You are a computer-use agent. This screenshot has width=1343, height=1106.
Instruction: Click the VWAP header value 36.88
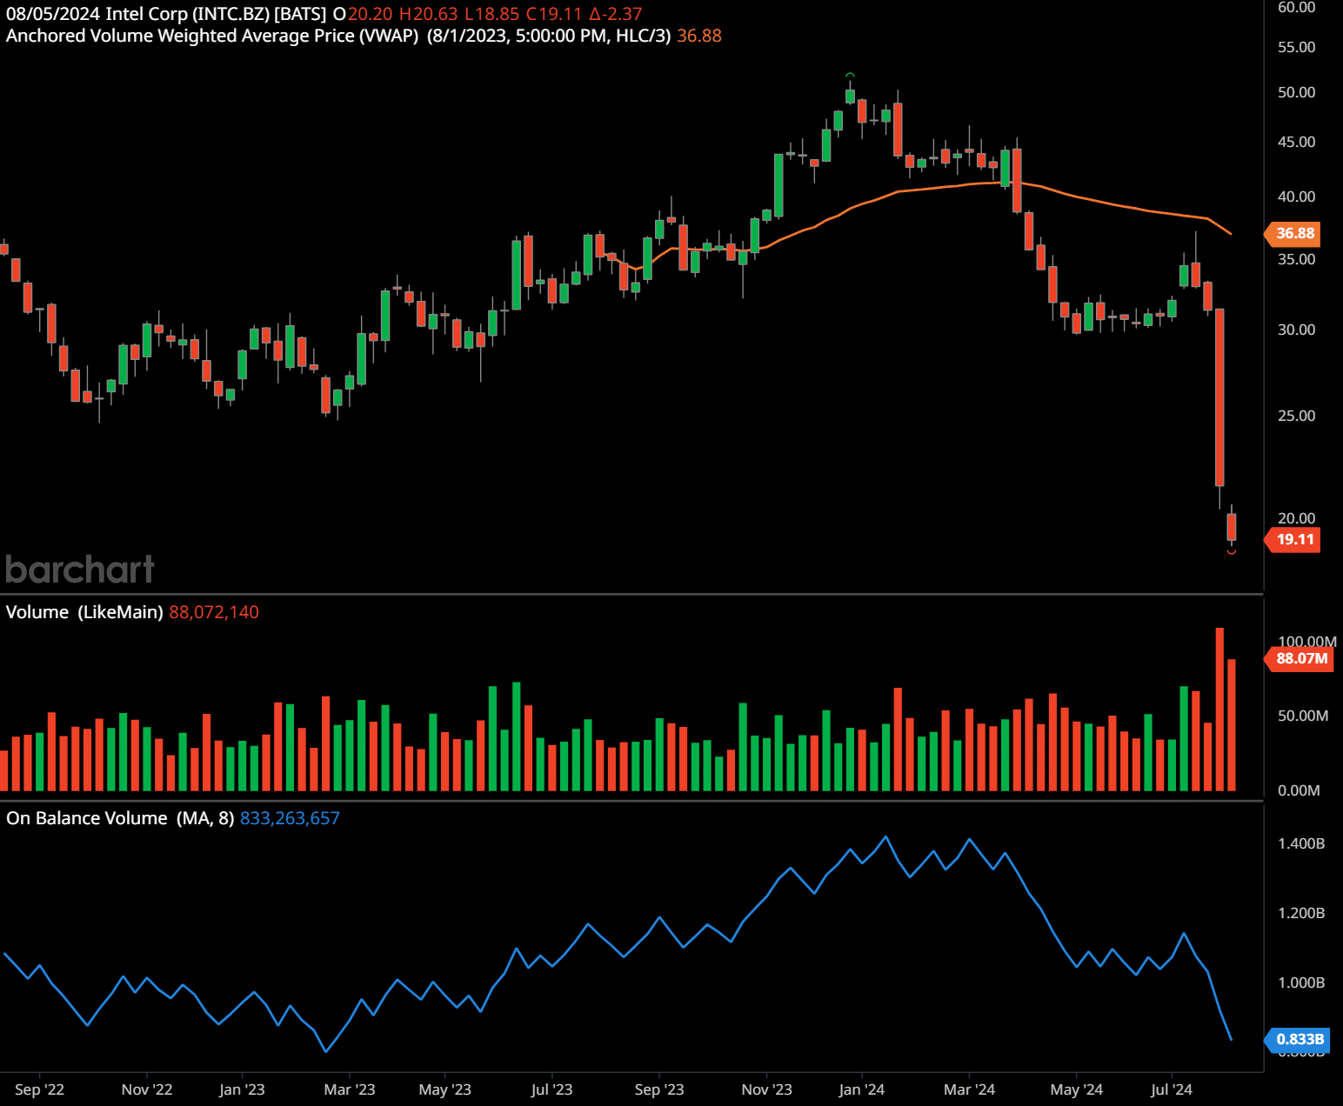[699, 36]
